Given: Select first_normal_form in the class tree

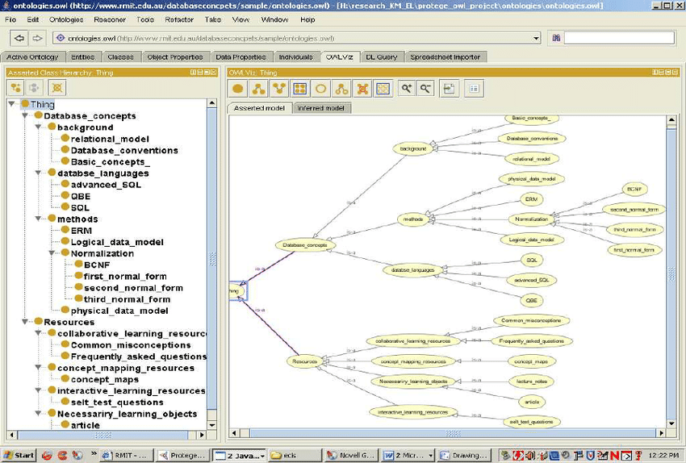Looking at the screenshot, I should tap(125, 277).
